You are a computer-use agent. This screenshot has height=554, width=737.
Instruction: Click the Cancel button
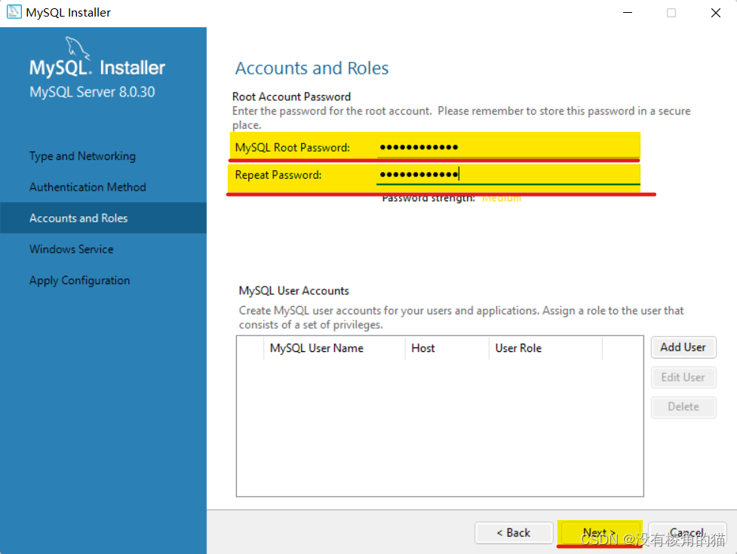tap(686, 533)
